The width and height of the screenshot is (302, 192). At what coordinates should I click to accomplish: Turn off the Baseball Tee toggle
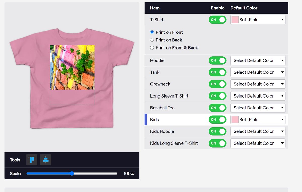point(217,108)
